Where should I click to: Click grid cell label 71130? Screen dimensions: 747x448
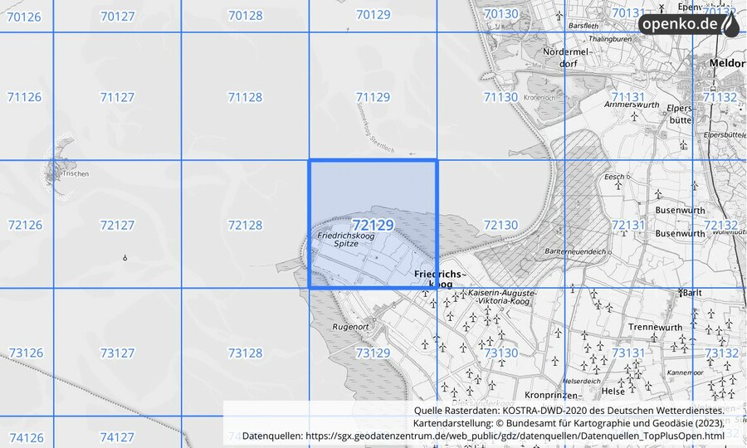click(500, 97)
